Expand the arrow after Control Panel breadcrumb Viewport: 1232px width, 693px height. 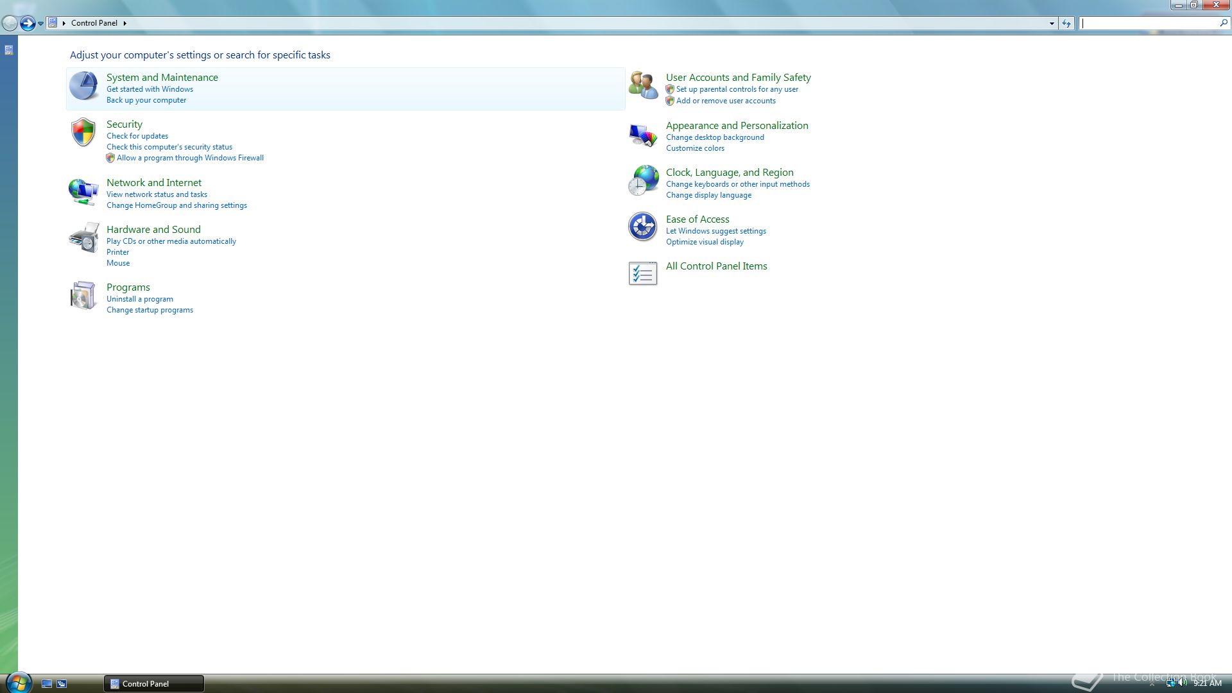[125, 23]
